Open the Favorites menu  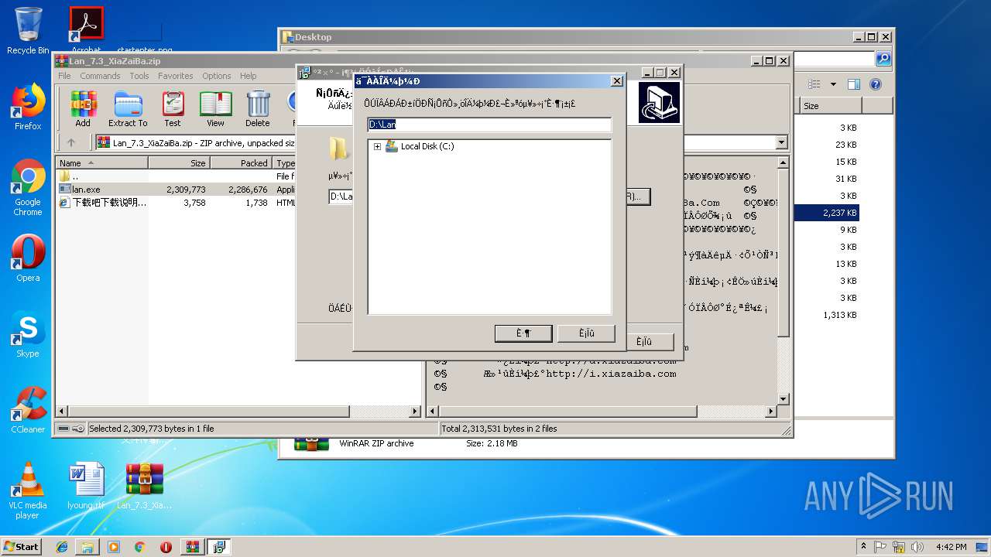[x=176, y=76]
